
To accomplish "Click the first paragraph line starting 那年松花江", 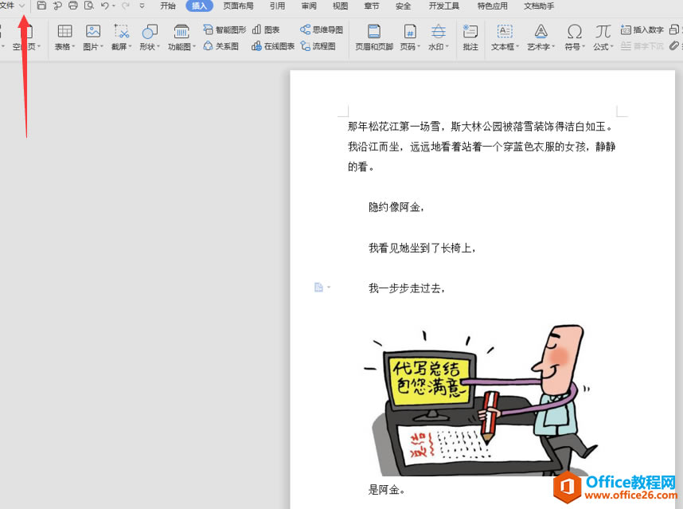I will [481, 127].
